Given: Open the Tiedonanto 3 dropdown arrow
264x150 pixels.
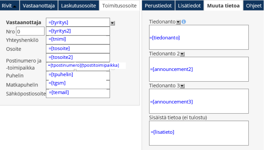Looking at the screenshot, I should (x=182, y=86).
